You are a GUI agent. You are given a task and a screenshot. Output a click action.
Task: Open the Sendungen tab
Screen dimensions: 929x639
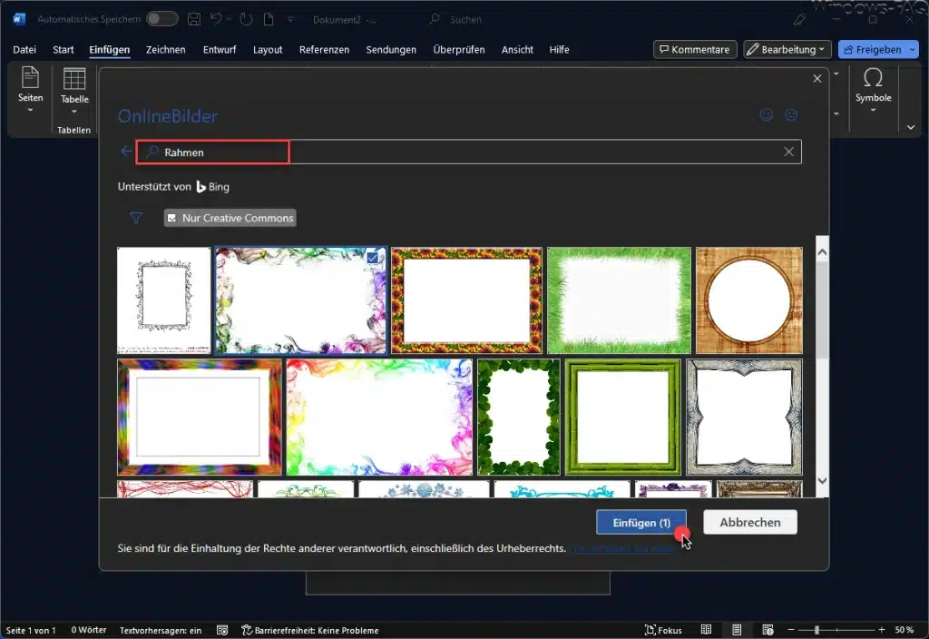[391, 50]
